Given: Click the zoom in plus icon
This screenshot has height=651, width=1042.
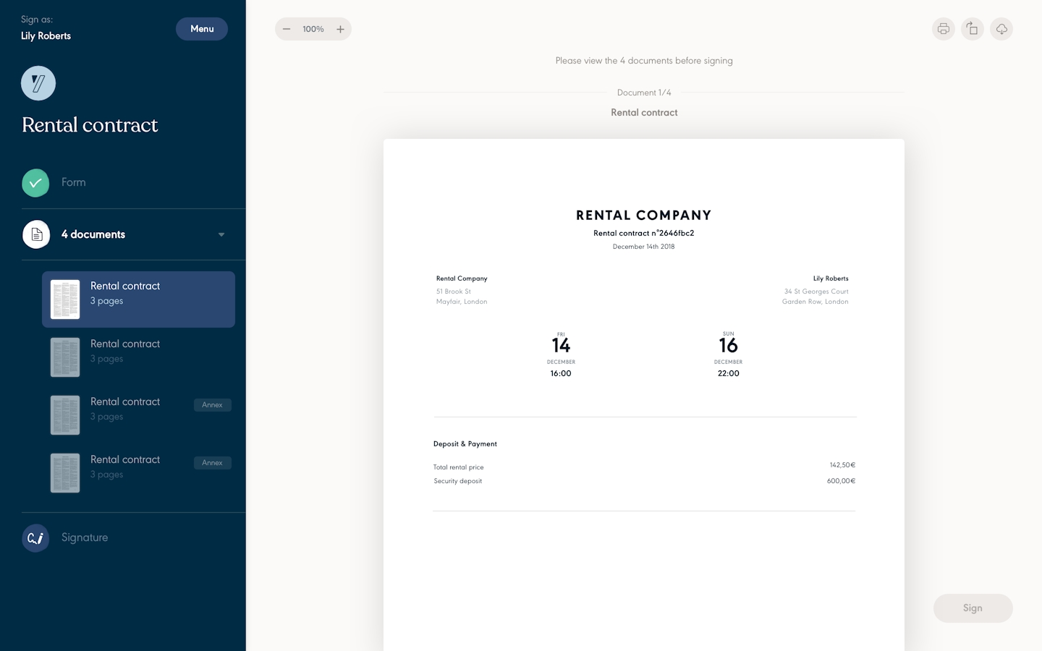Looking at the screenshot, I should tap(340, 29).
